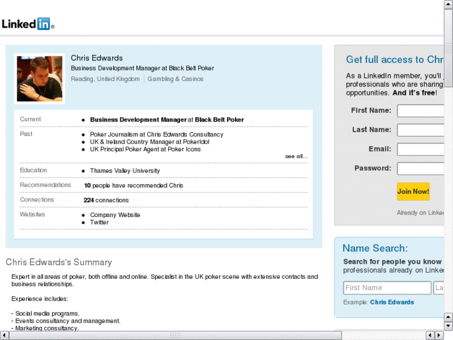Focus the Last Name signup field

click(421, 130)
